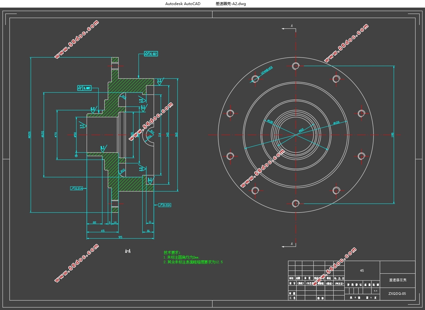Select the ø70 diameter dimension text
The height and width of the screenshot is (310, 425).
55,135
